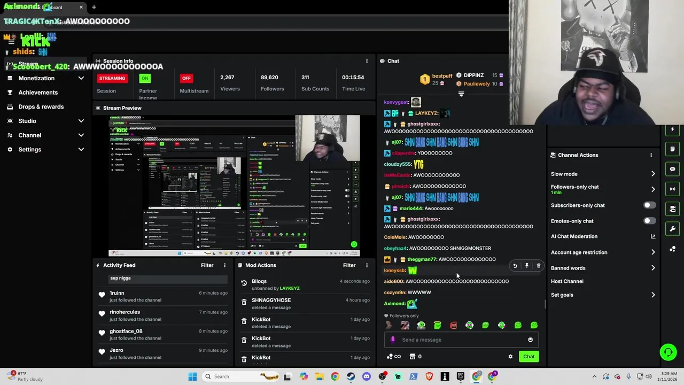This screenshot has height=385, width=684.
Task: Click the red STREAMING status badge
Action: 112,78
